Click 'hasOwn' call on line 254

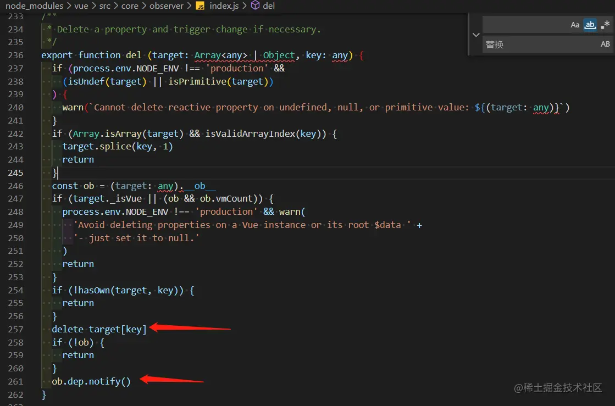click(x=94, y=291)
